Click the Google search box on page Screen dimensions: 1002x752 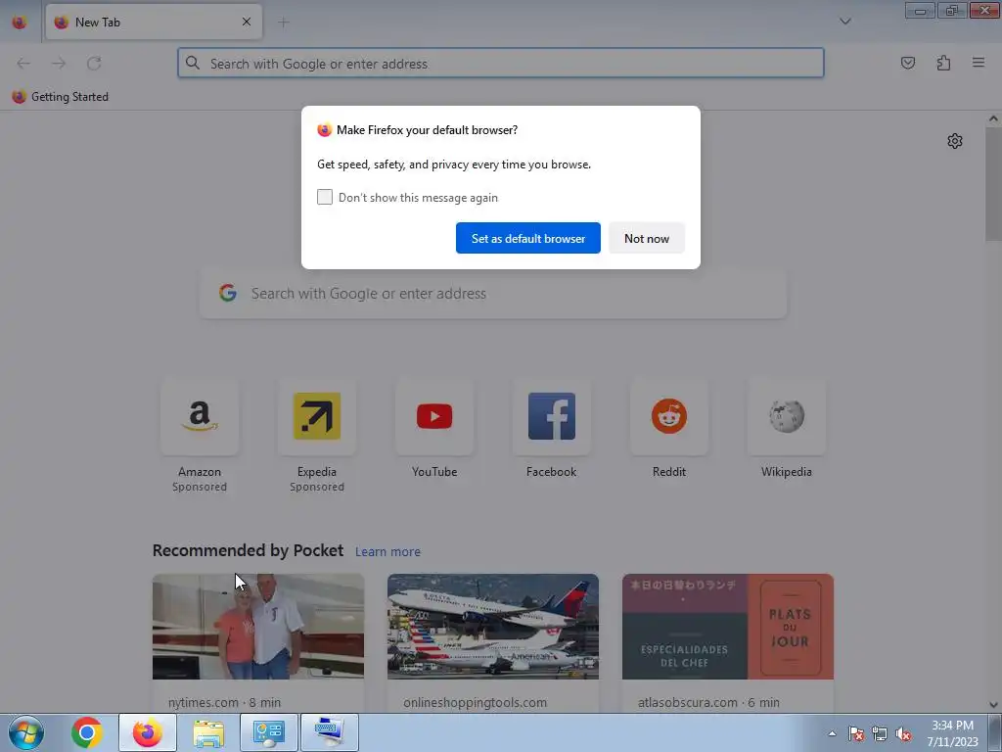click(493, 294)
